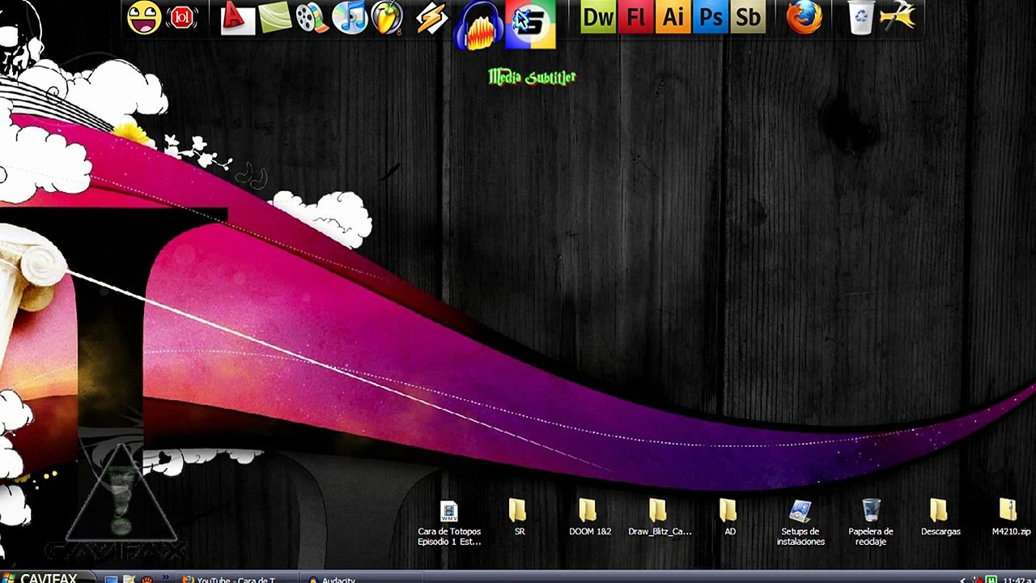Expand the quick launch overflow chevron
This screenshot has width=1036, height=583.
click(166, 577)
